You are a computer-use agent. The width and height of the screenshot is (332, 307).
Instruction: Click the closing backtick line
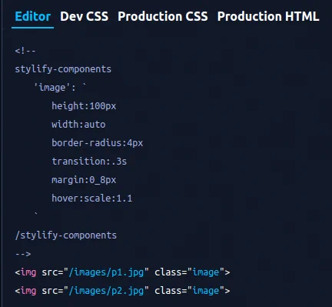point(36,213)
